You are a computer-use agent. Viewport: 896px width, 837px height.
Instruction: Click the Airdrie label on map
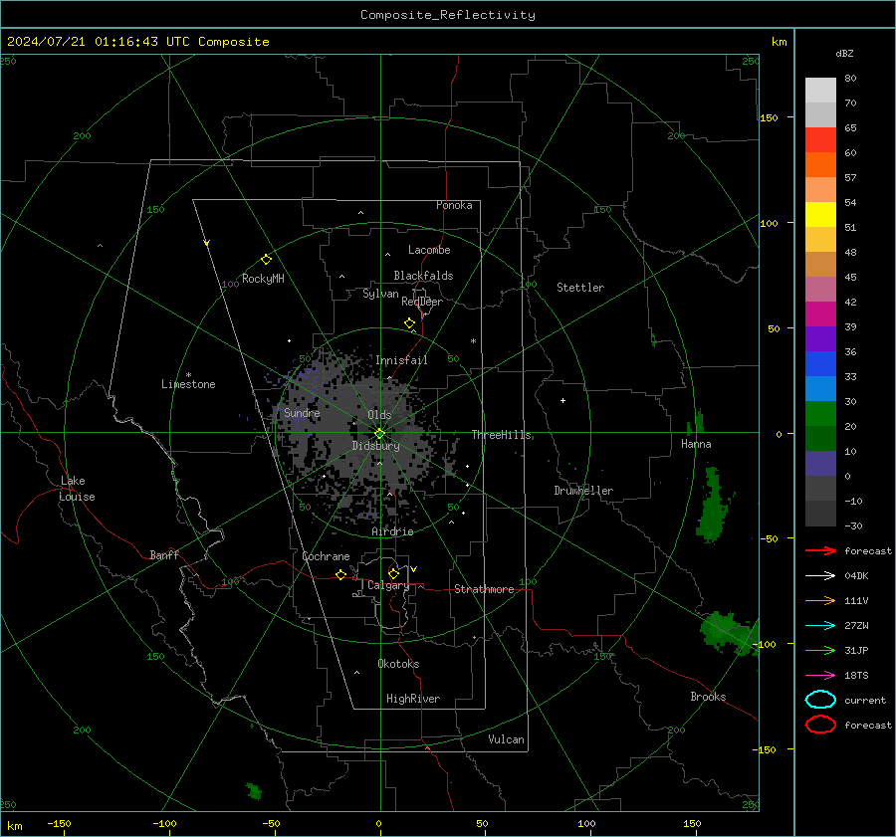[392, 531]
